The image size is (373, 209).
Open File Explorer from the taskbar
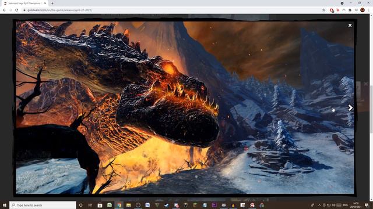pos(128,205)
